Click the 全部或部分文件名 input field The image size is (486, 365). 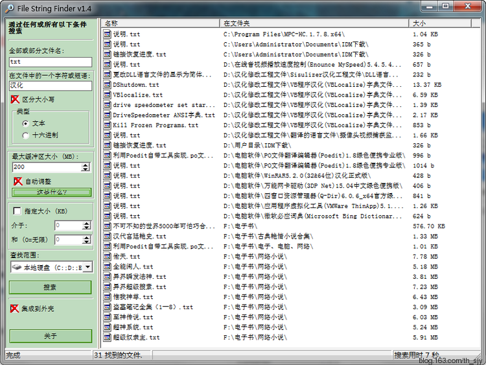pyautogui.click(x=51, y=62)
